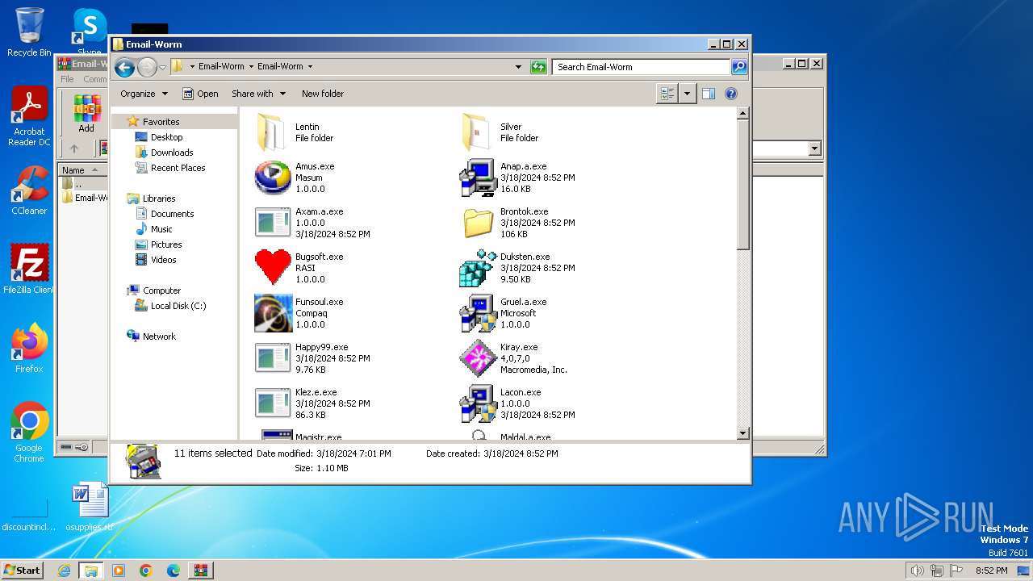Select Recent Places in Favorites
The image size is (1033, 581).
[178, 168]
